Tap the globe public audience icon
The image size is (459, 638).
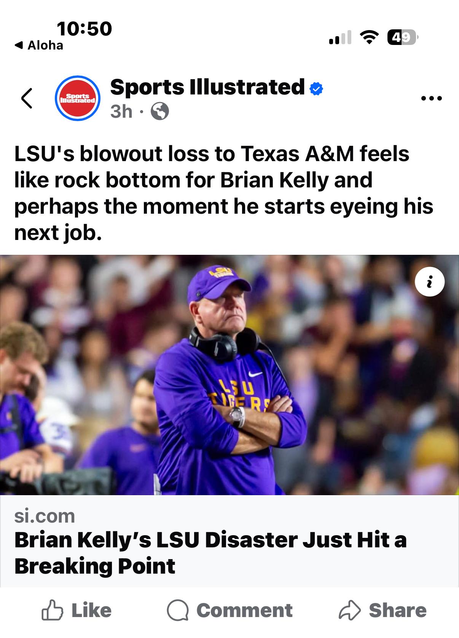[160, 112]
